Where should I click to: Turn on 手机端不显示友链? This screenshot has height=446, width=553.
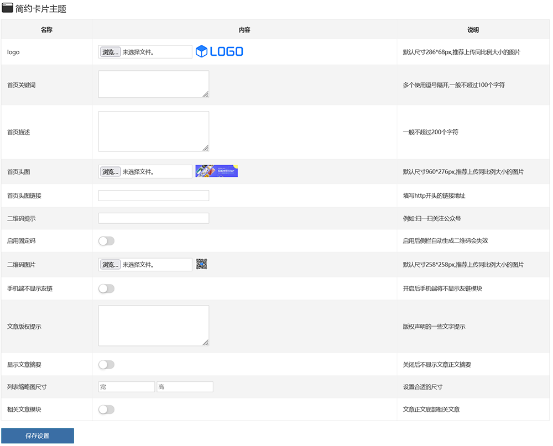pos(106,288)
